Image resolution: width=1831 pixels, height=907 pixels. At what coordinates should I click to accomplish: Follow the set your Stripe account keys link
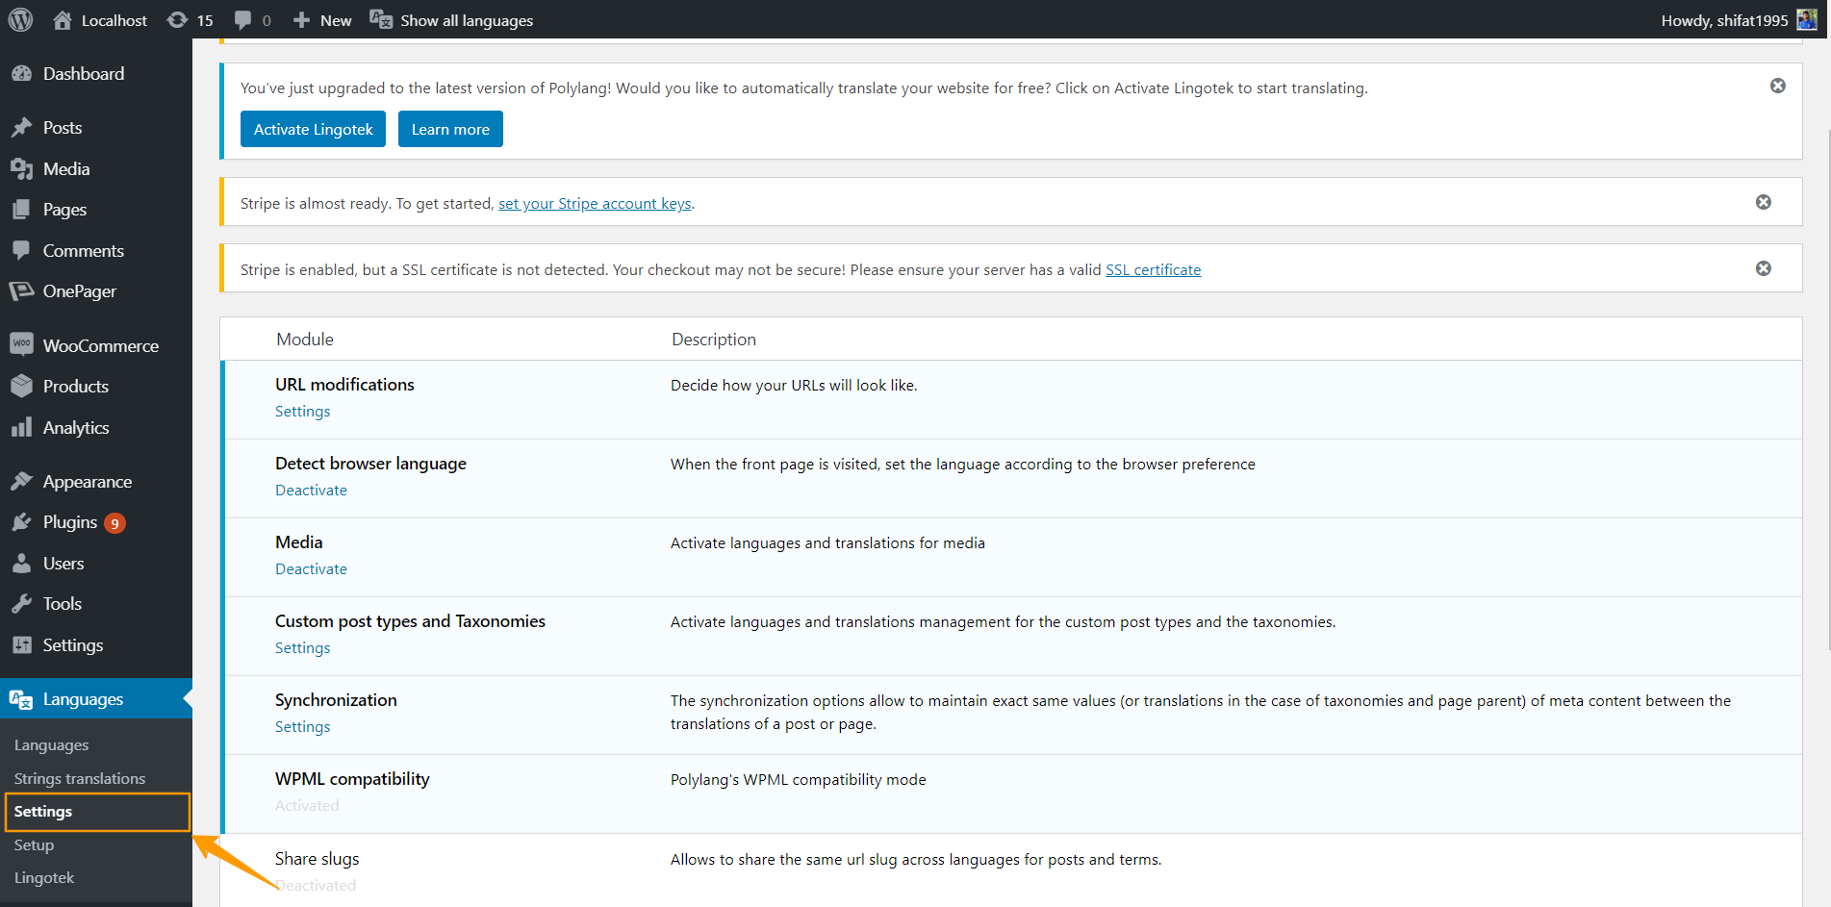(595, 204)
